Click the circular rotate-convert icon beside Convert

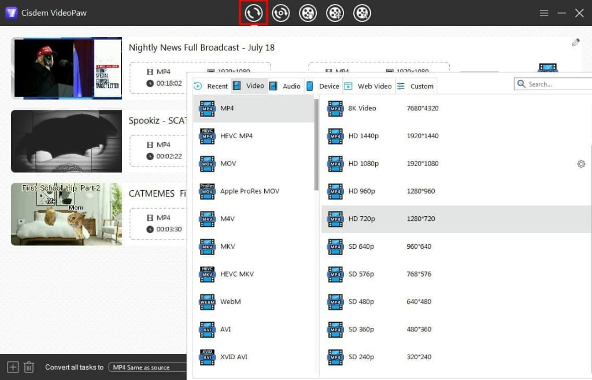[280, 12]
